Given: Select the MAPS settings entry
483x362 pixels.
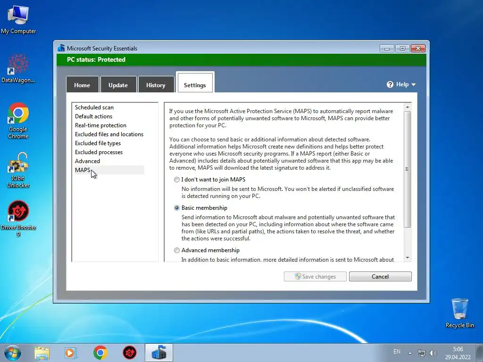Looking at the screenshot, I should tap(109, 170).
